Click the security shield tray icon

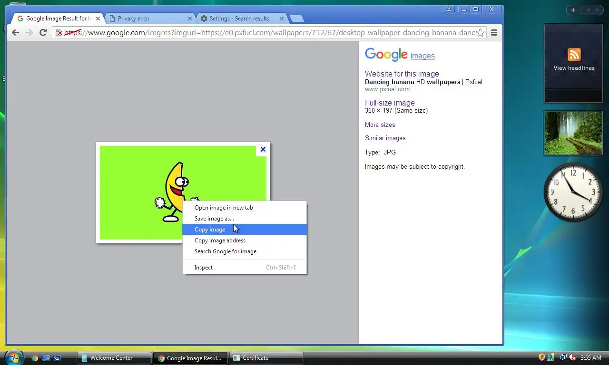tap(541, 357)
